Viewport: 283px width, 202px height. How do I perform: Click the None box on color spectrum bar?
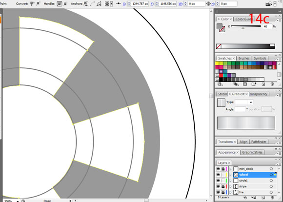click(219, 46)
